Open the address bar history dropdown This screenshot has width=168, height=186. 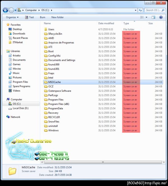[x=136, y=10]
